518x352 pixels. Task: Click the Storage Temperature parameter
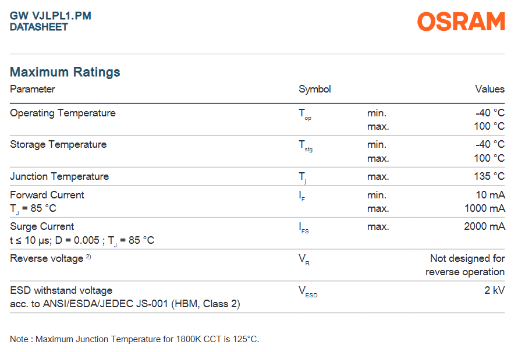[x=58, y=144]
